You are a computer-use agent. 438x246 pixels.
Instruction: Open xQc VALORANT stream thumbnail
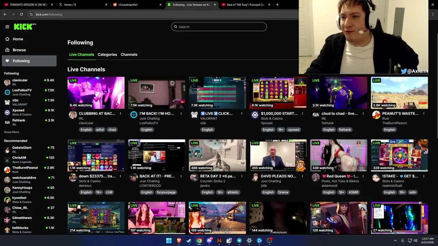pos(217,93)
